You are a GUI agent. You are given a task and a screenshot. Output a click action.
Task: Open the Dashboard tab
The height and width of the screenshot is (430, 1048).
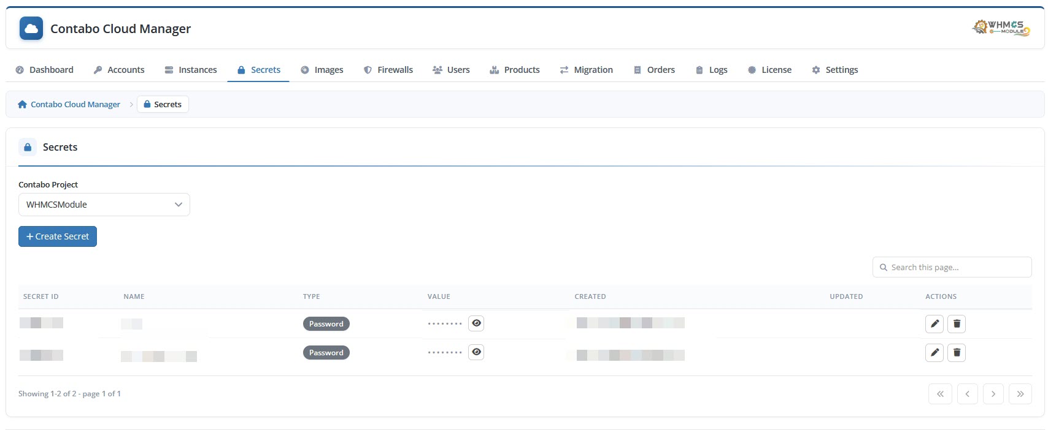click(x=44, y=70)
